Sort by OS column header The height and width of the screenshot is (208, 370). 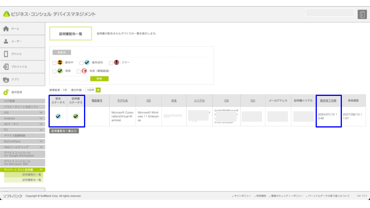148,101
